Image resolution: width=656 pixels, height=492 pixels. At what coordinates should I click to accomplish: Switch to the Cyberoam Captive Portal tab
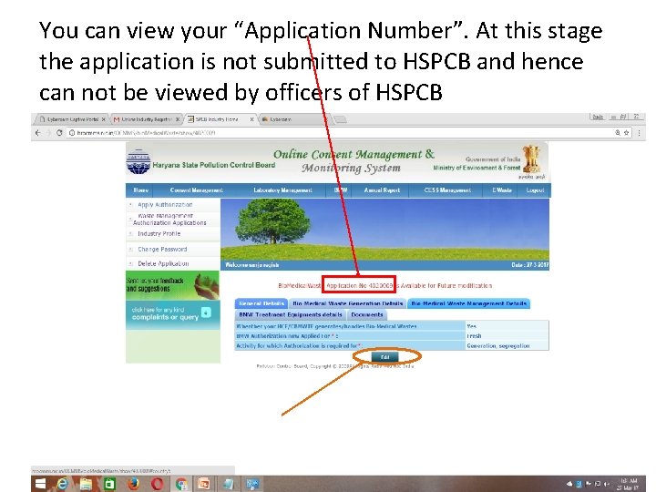click(69, 119)
